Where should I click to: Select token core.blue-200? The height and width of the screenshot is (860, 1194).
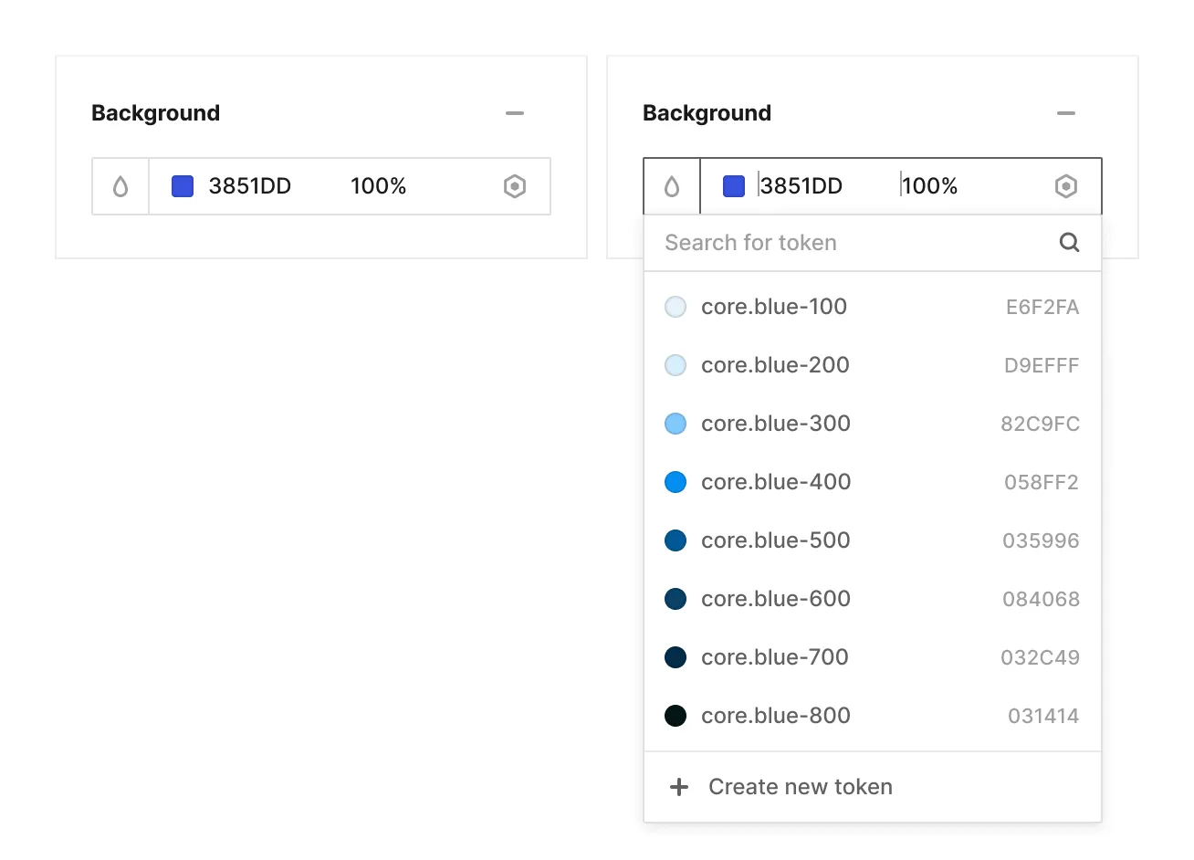[873, 365]
